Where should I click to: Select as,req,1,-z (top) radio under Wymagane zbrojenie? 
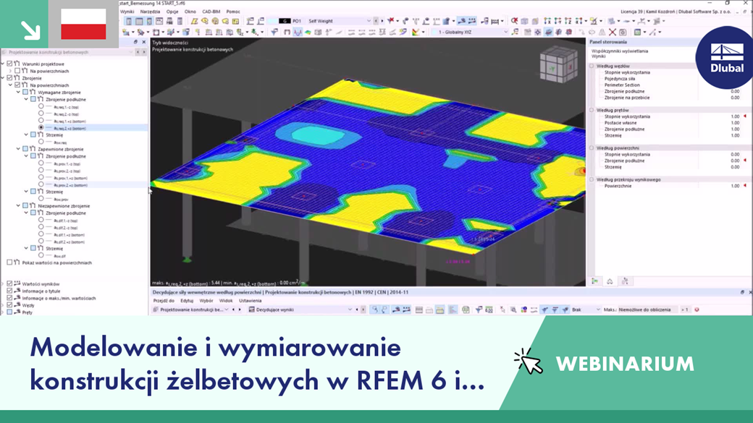(x=41, y=106)
